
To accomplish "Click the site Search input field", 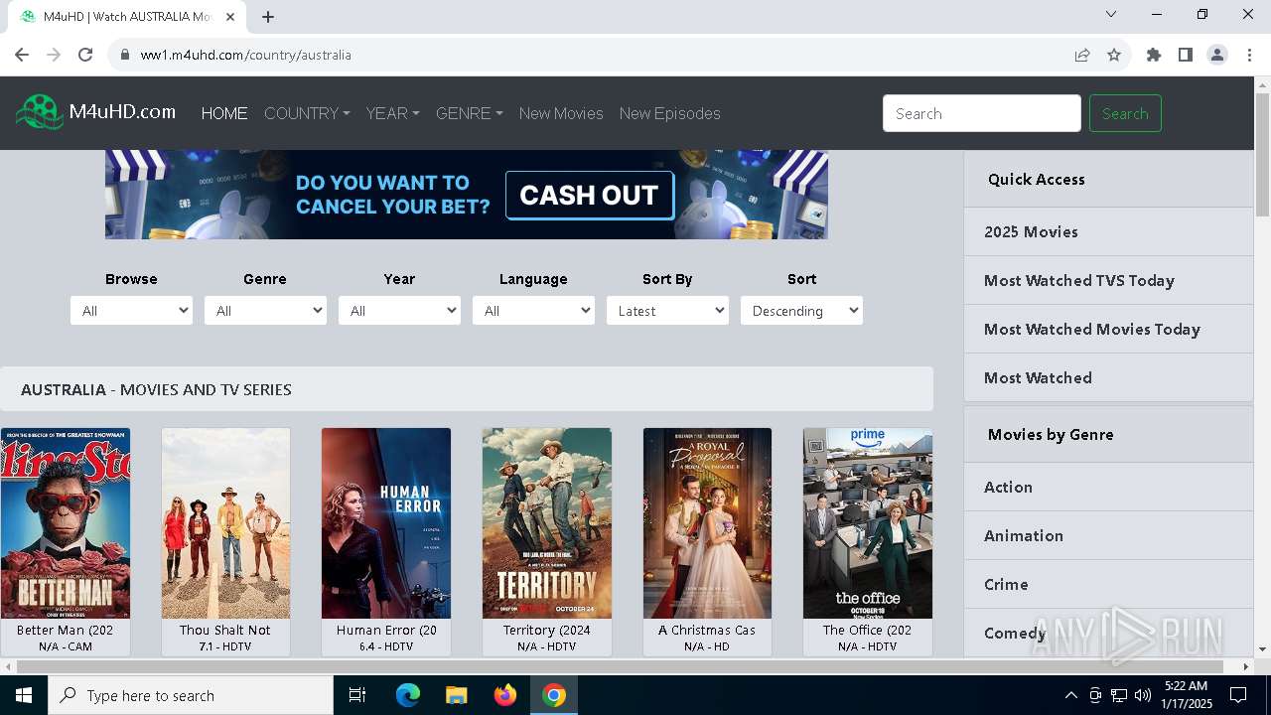I will [x=982, y=113].
